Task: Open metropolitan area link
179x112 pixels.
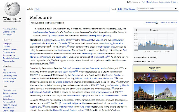Action: (107, 47)
